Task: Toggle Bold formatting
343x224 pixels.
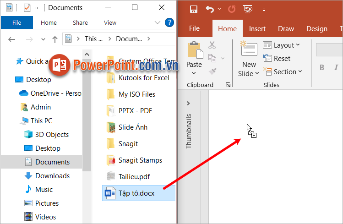Action: click(x=322, y=67)
